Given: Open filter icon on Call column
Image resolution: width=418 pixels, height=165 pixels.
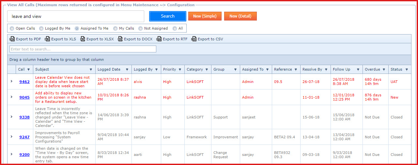Looking at the screenshot, I should click(x=29, y=70).
